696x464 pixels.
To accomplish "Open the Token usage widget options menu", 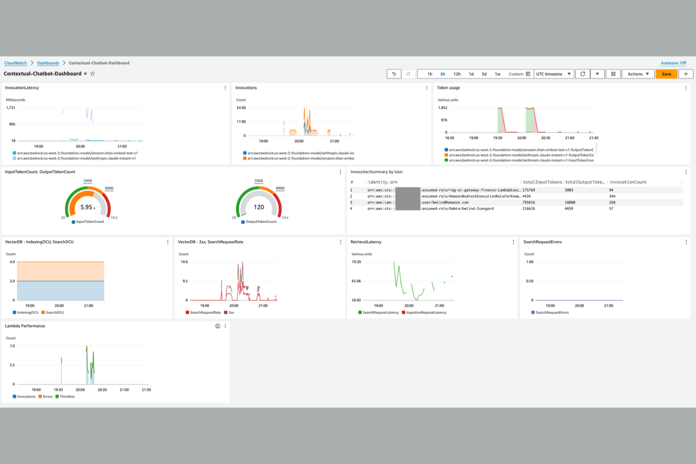I will tap(686, 87).
